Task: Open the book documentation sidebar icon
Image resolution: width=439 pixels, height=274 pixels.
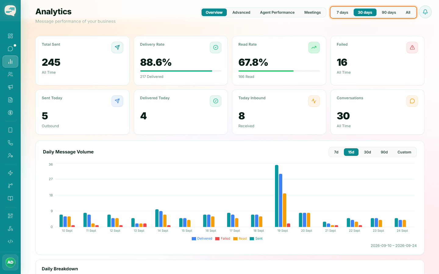Action: 10,198
